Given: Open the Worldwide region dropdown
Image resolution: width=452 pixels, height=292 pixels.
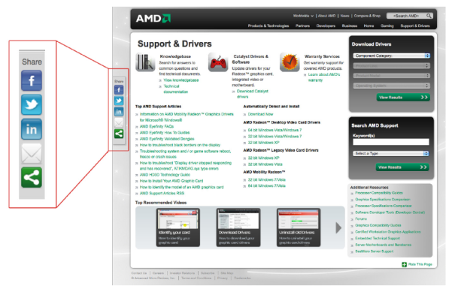Looking at the screenshot, I should pyautogui.click(x=303, y=16).
